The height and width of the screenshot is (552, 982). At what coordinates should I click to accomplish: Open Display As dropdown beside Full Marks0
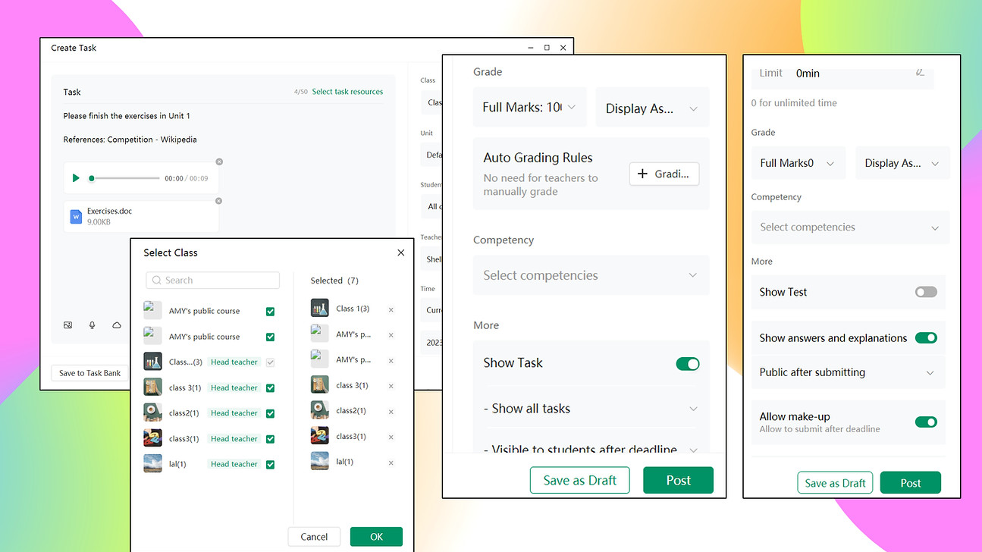(x=902, y=163)
